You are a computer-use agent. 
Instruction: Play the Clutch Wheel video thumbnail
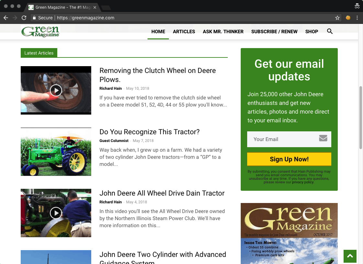point(56,90)
